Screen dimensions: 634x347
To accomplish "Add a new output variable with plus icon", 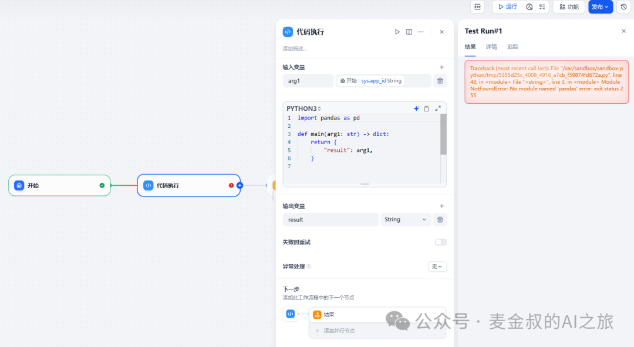I will tap(441, 206).
